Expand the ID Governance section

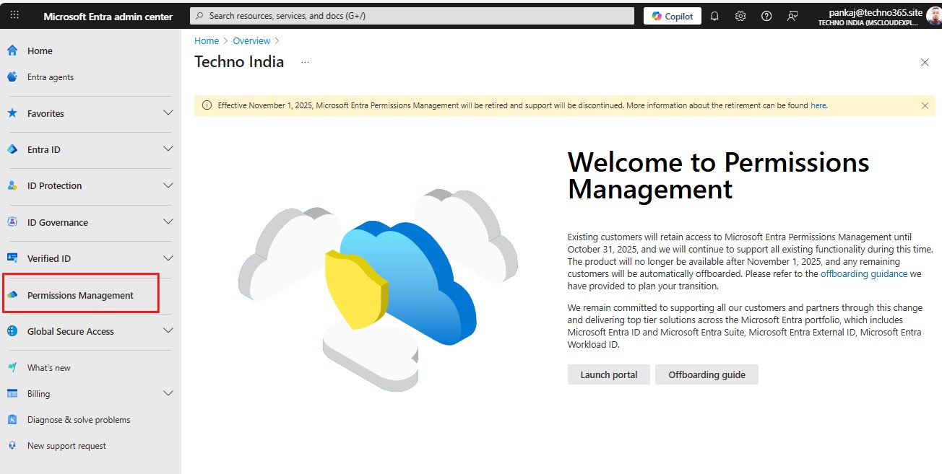168,222
